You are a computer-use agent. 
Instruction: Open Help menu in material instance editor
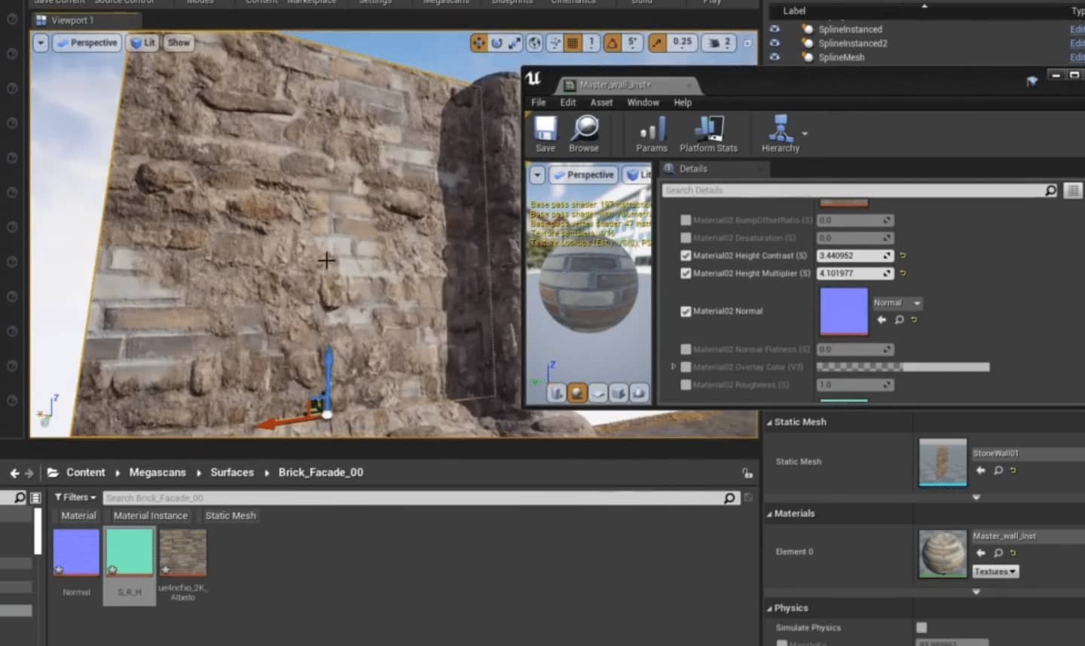pyautogui.click(x=683, y=102)
